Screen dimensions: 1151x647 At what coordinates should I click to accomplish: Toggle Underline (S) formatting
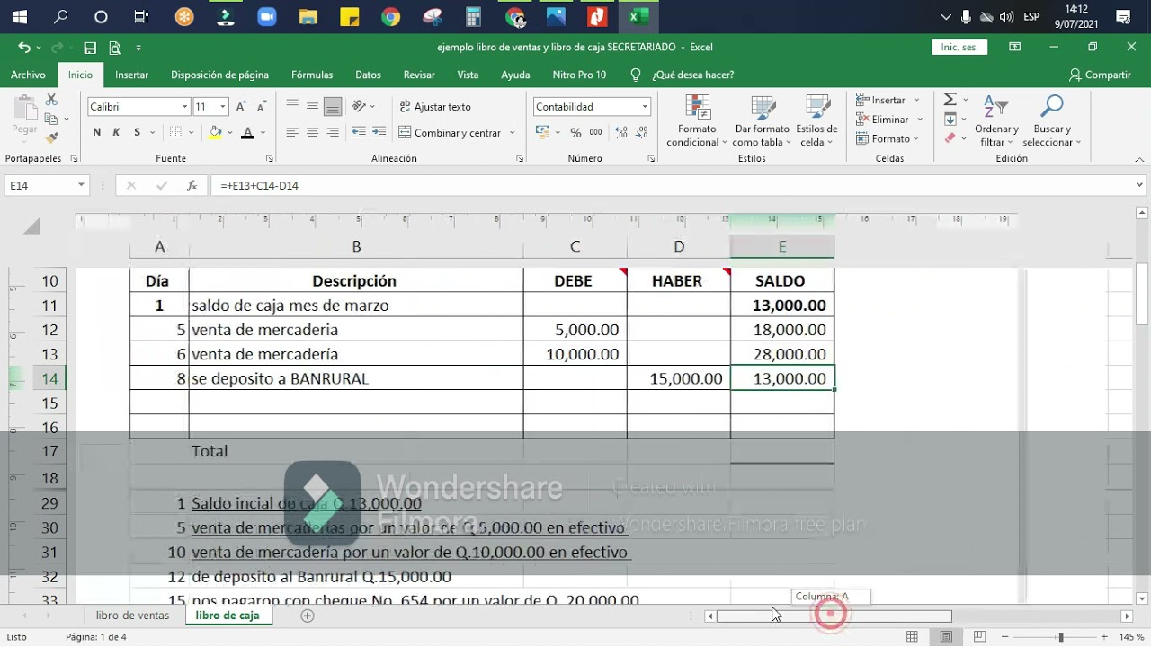tap(137, 133)
